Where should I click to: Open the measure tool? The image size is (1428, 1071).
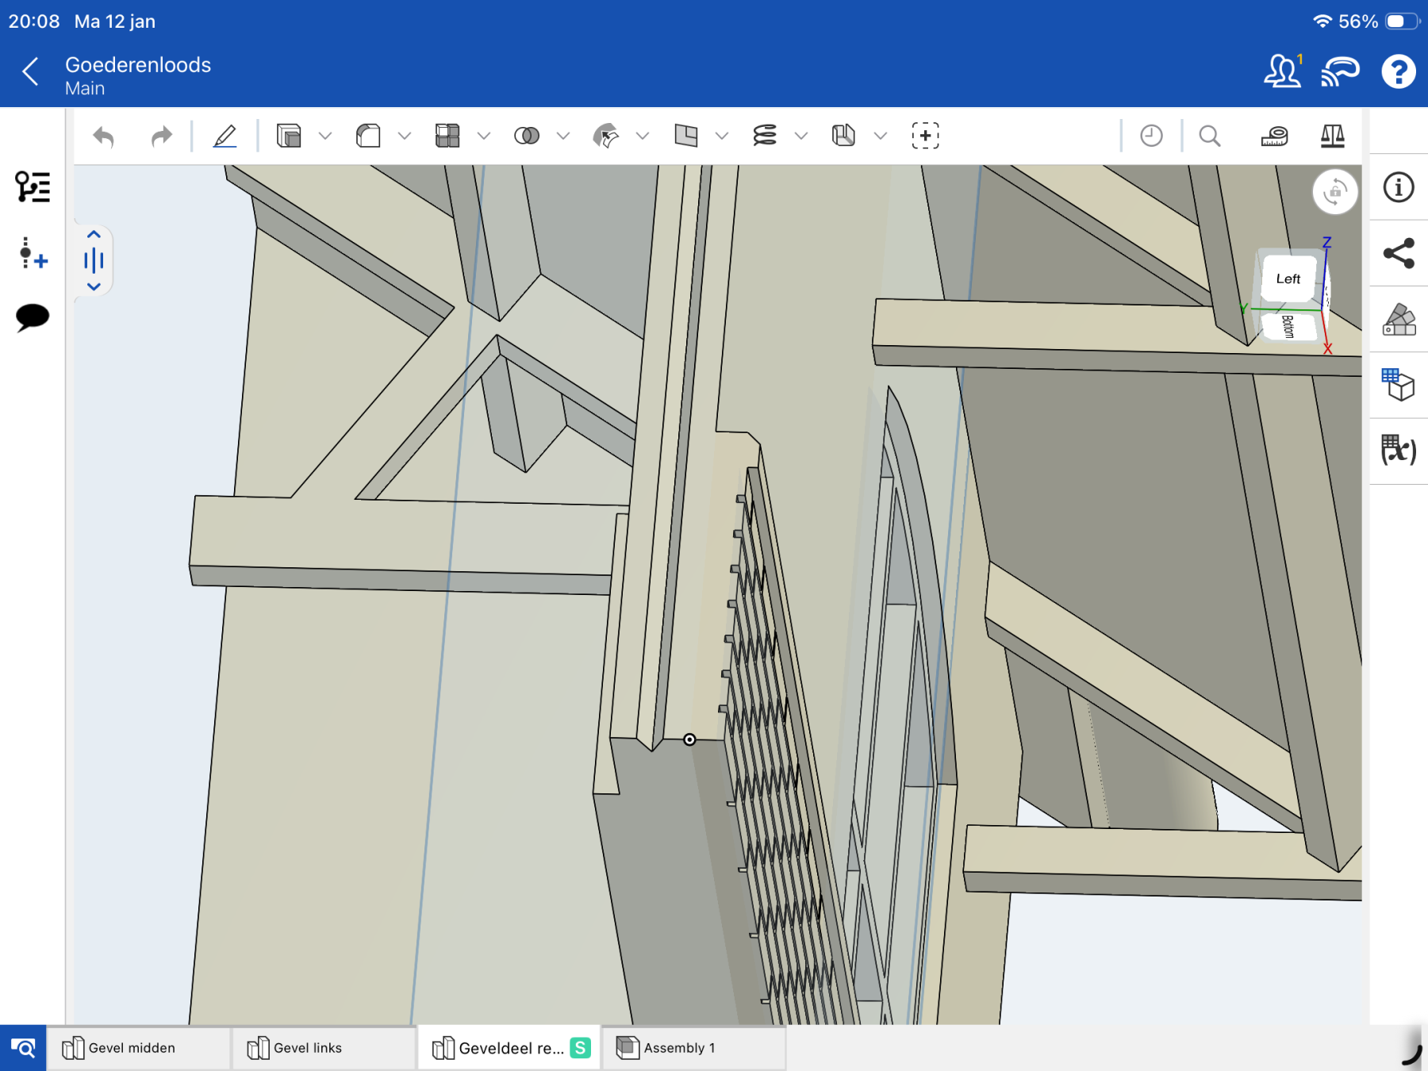[1274, 136]
